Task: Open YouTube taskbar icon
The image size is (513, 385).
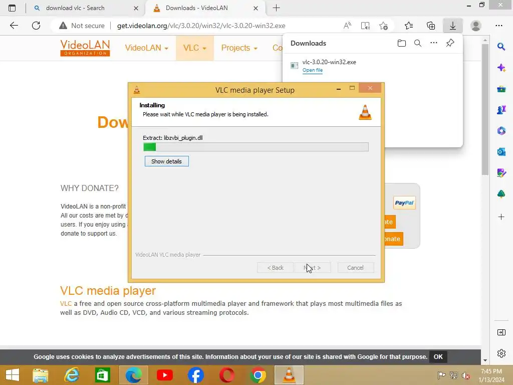Action: 165,375
